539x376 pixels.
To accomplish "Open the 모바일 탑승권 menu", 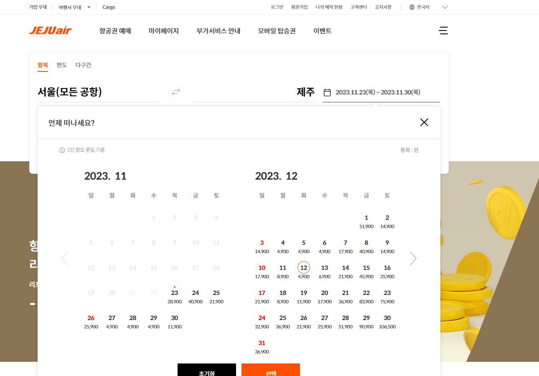I will 277,31.
